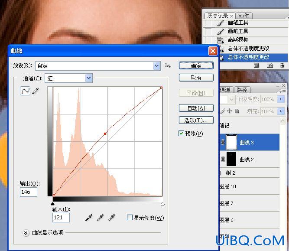Click the lock image pixels brush icon
The image size is (289, 251).
point(222,111)
